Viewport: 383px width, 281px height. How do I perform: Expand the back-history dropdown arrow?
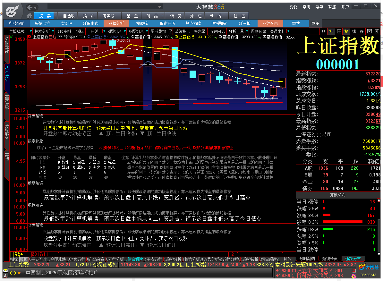(35, 8)
